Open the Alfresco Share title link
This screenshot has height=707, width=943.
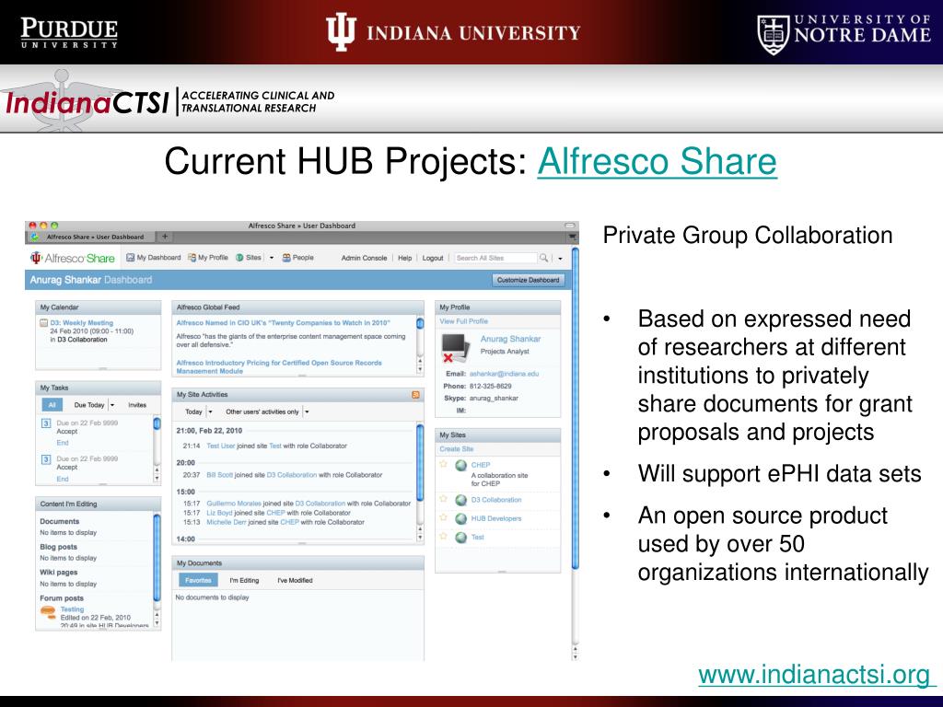(657, 161)
